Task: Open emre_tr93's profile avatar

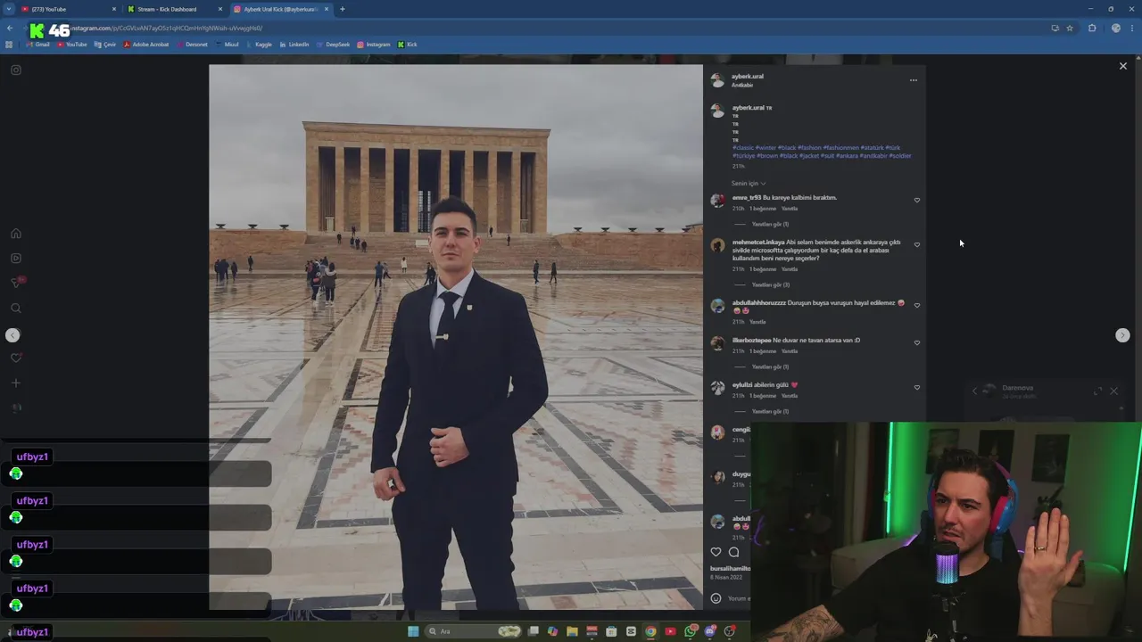Action: 717,201
